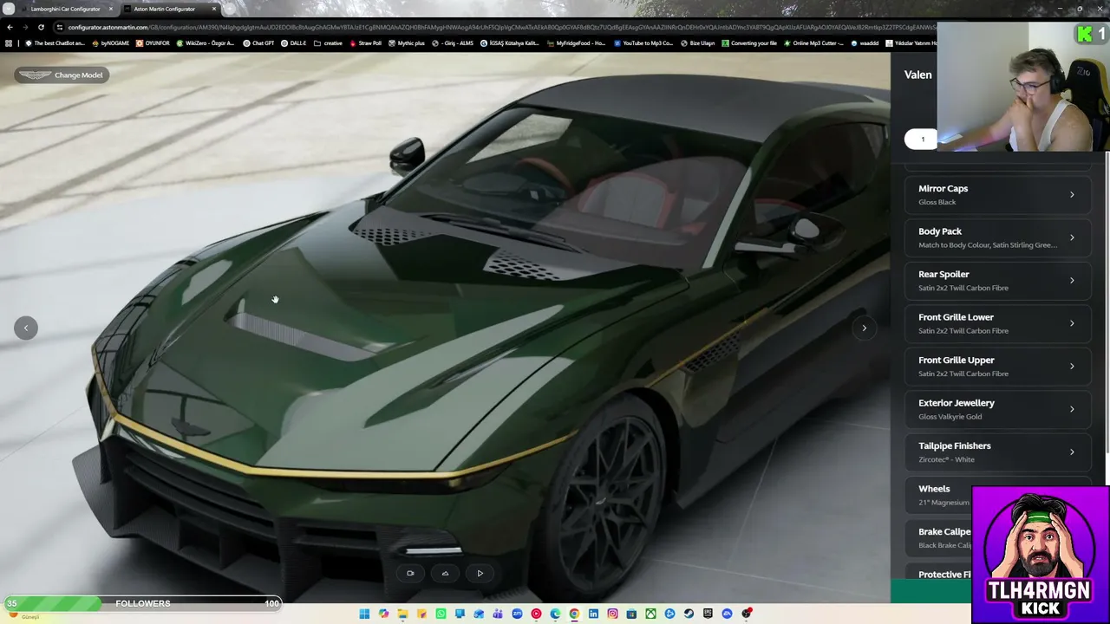Open the Mirror Caps option chevron
This screenshot has height=624, width=1110.
pos(1072,195)
